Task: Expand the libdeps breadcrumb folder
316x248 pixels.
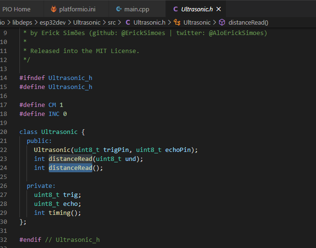Action: click(22, 22)
